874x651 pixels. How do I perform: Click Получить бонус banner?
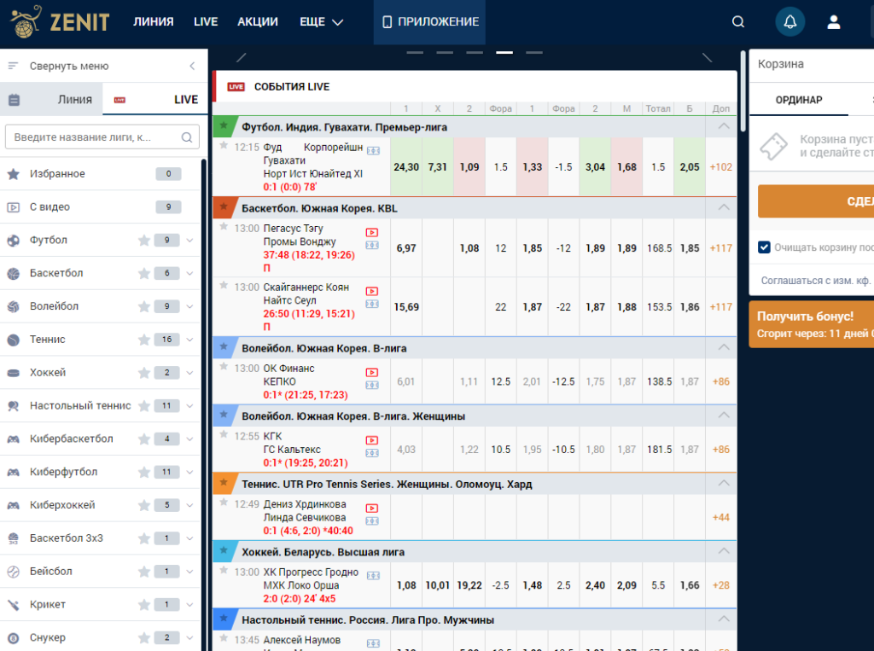pyautogui.click(x=812, y=324)
